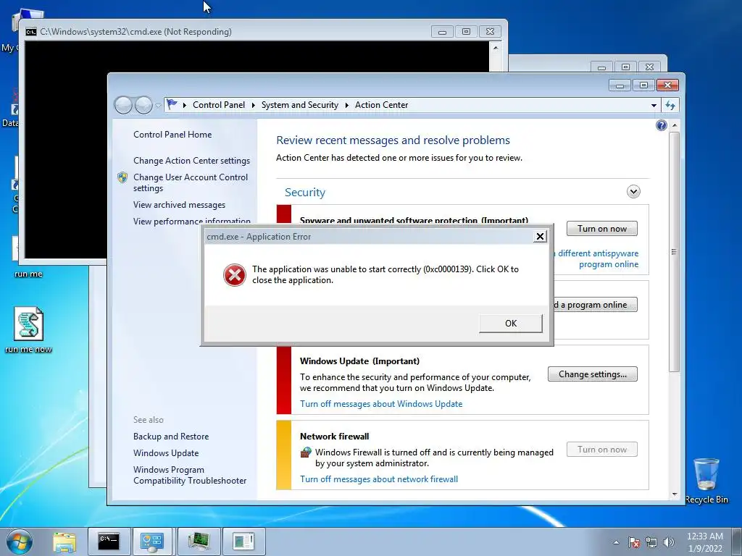Screen dimensions: 742x556
Task: Open the Windows Start button
Action: pyautogui.click(x=20, y=542)
